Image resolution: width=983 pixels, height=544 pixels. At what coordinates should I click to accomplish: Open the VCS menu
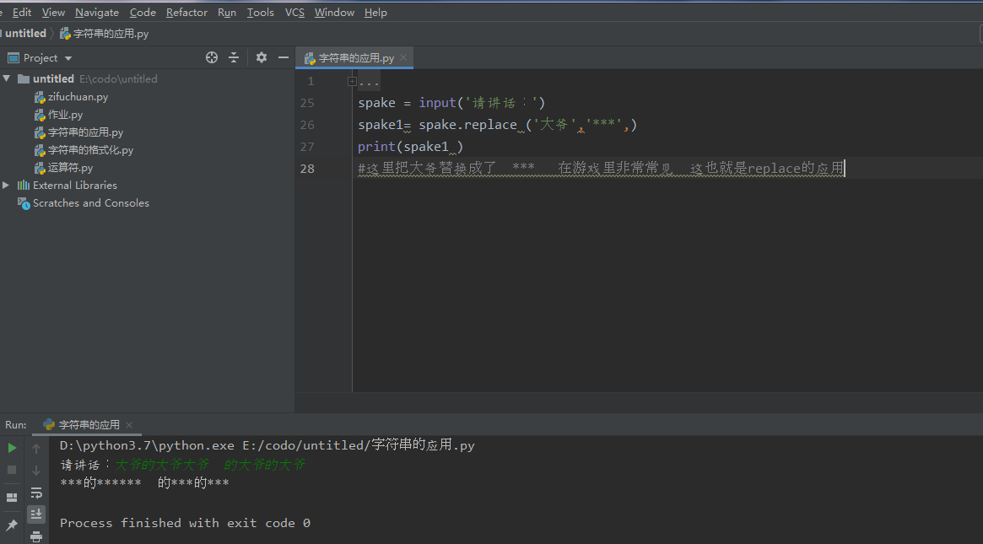[x=294, y=13]
